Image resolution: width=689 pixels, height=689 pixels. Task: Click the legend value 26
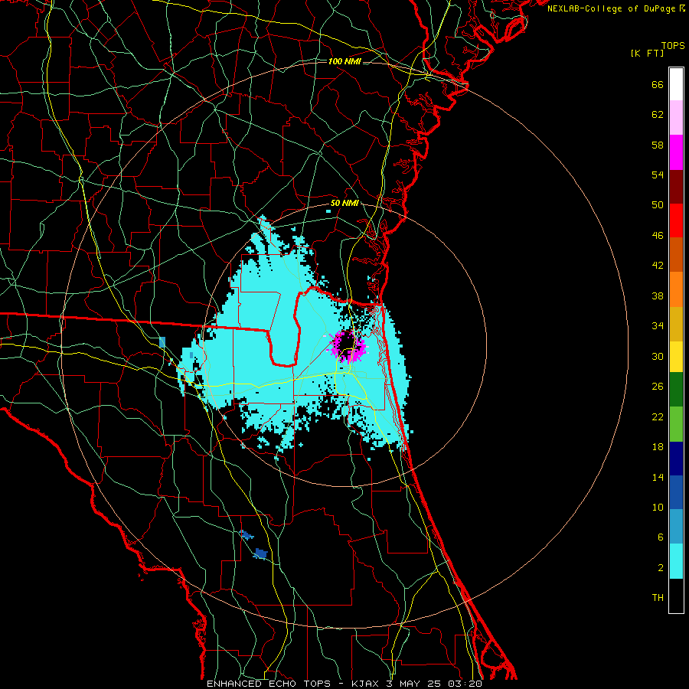pyautogui.click(x=658, y=387)
